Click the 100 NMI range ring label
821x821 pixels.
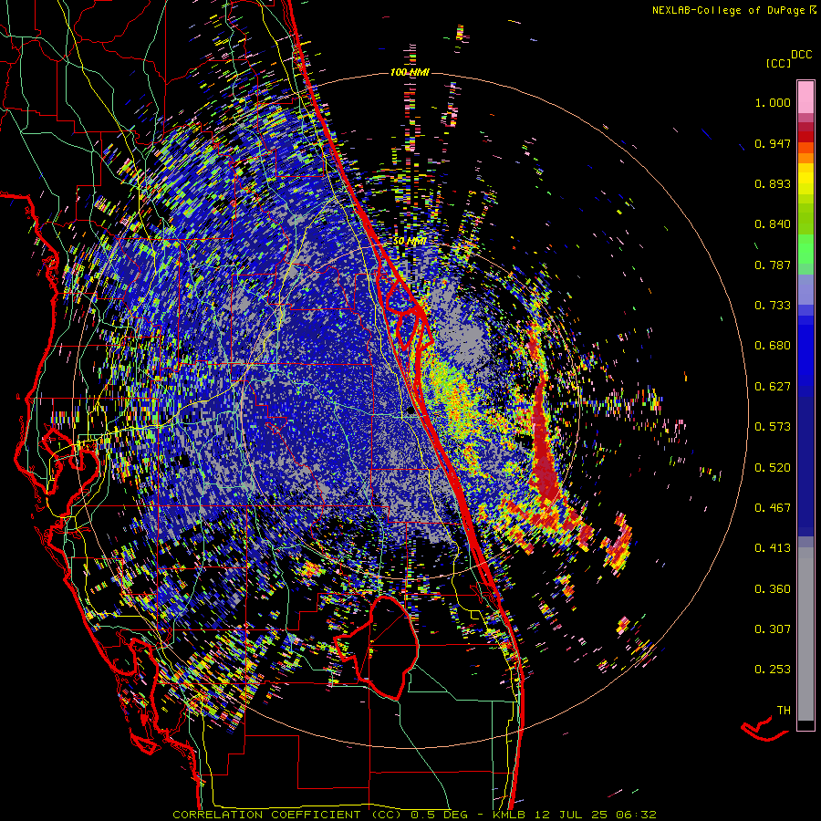[410, 72]
